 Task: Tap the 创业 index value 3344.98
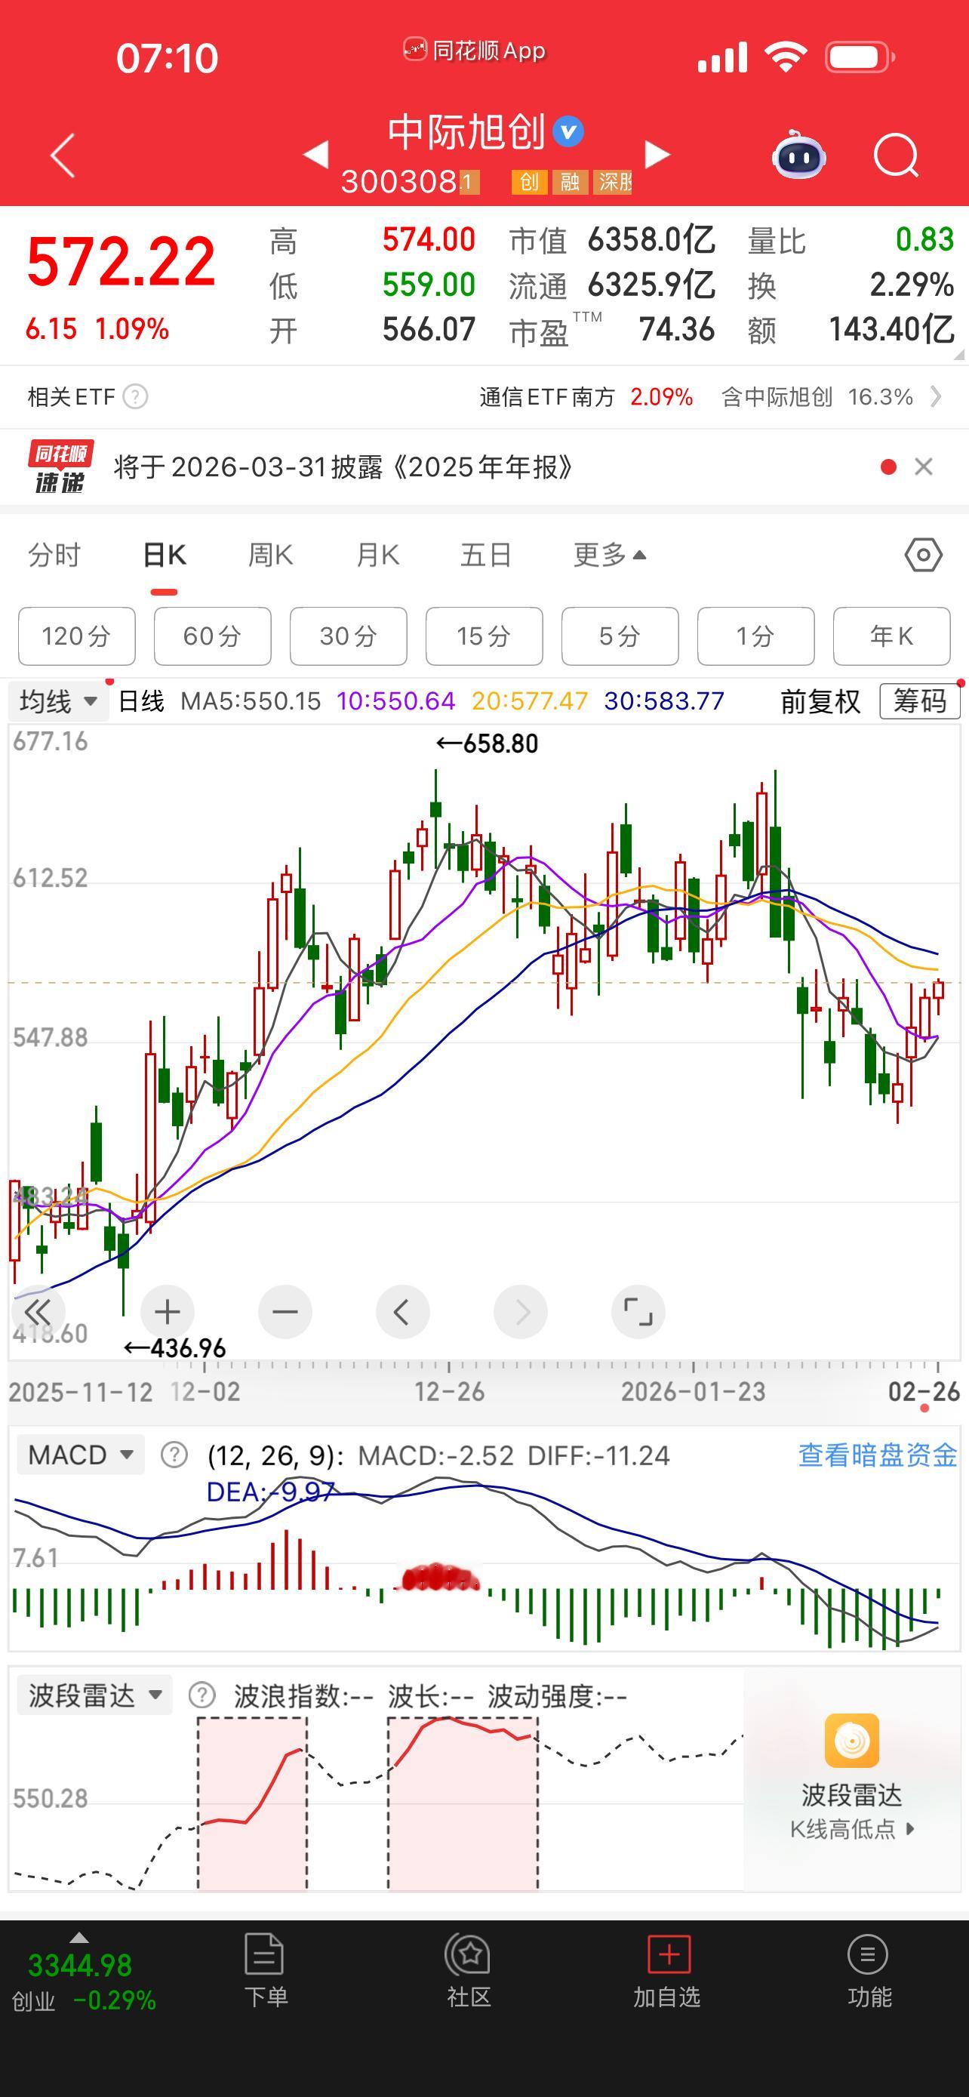tap(80, 1966)
